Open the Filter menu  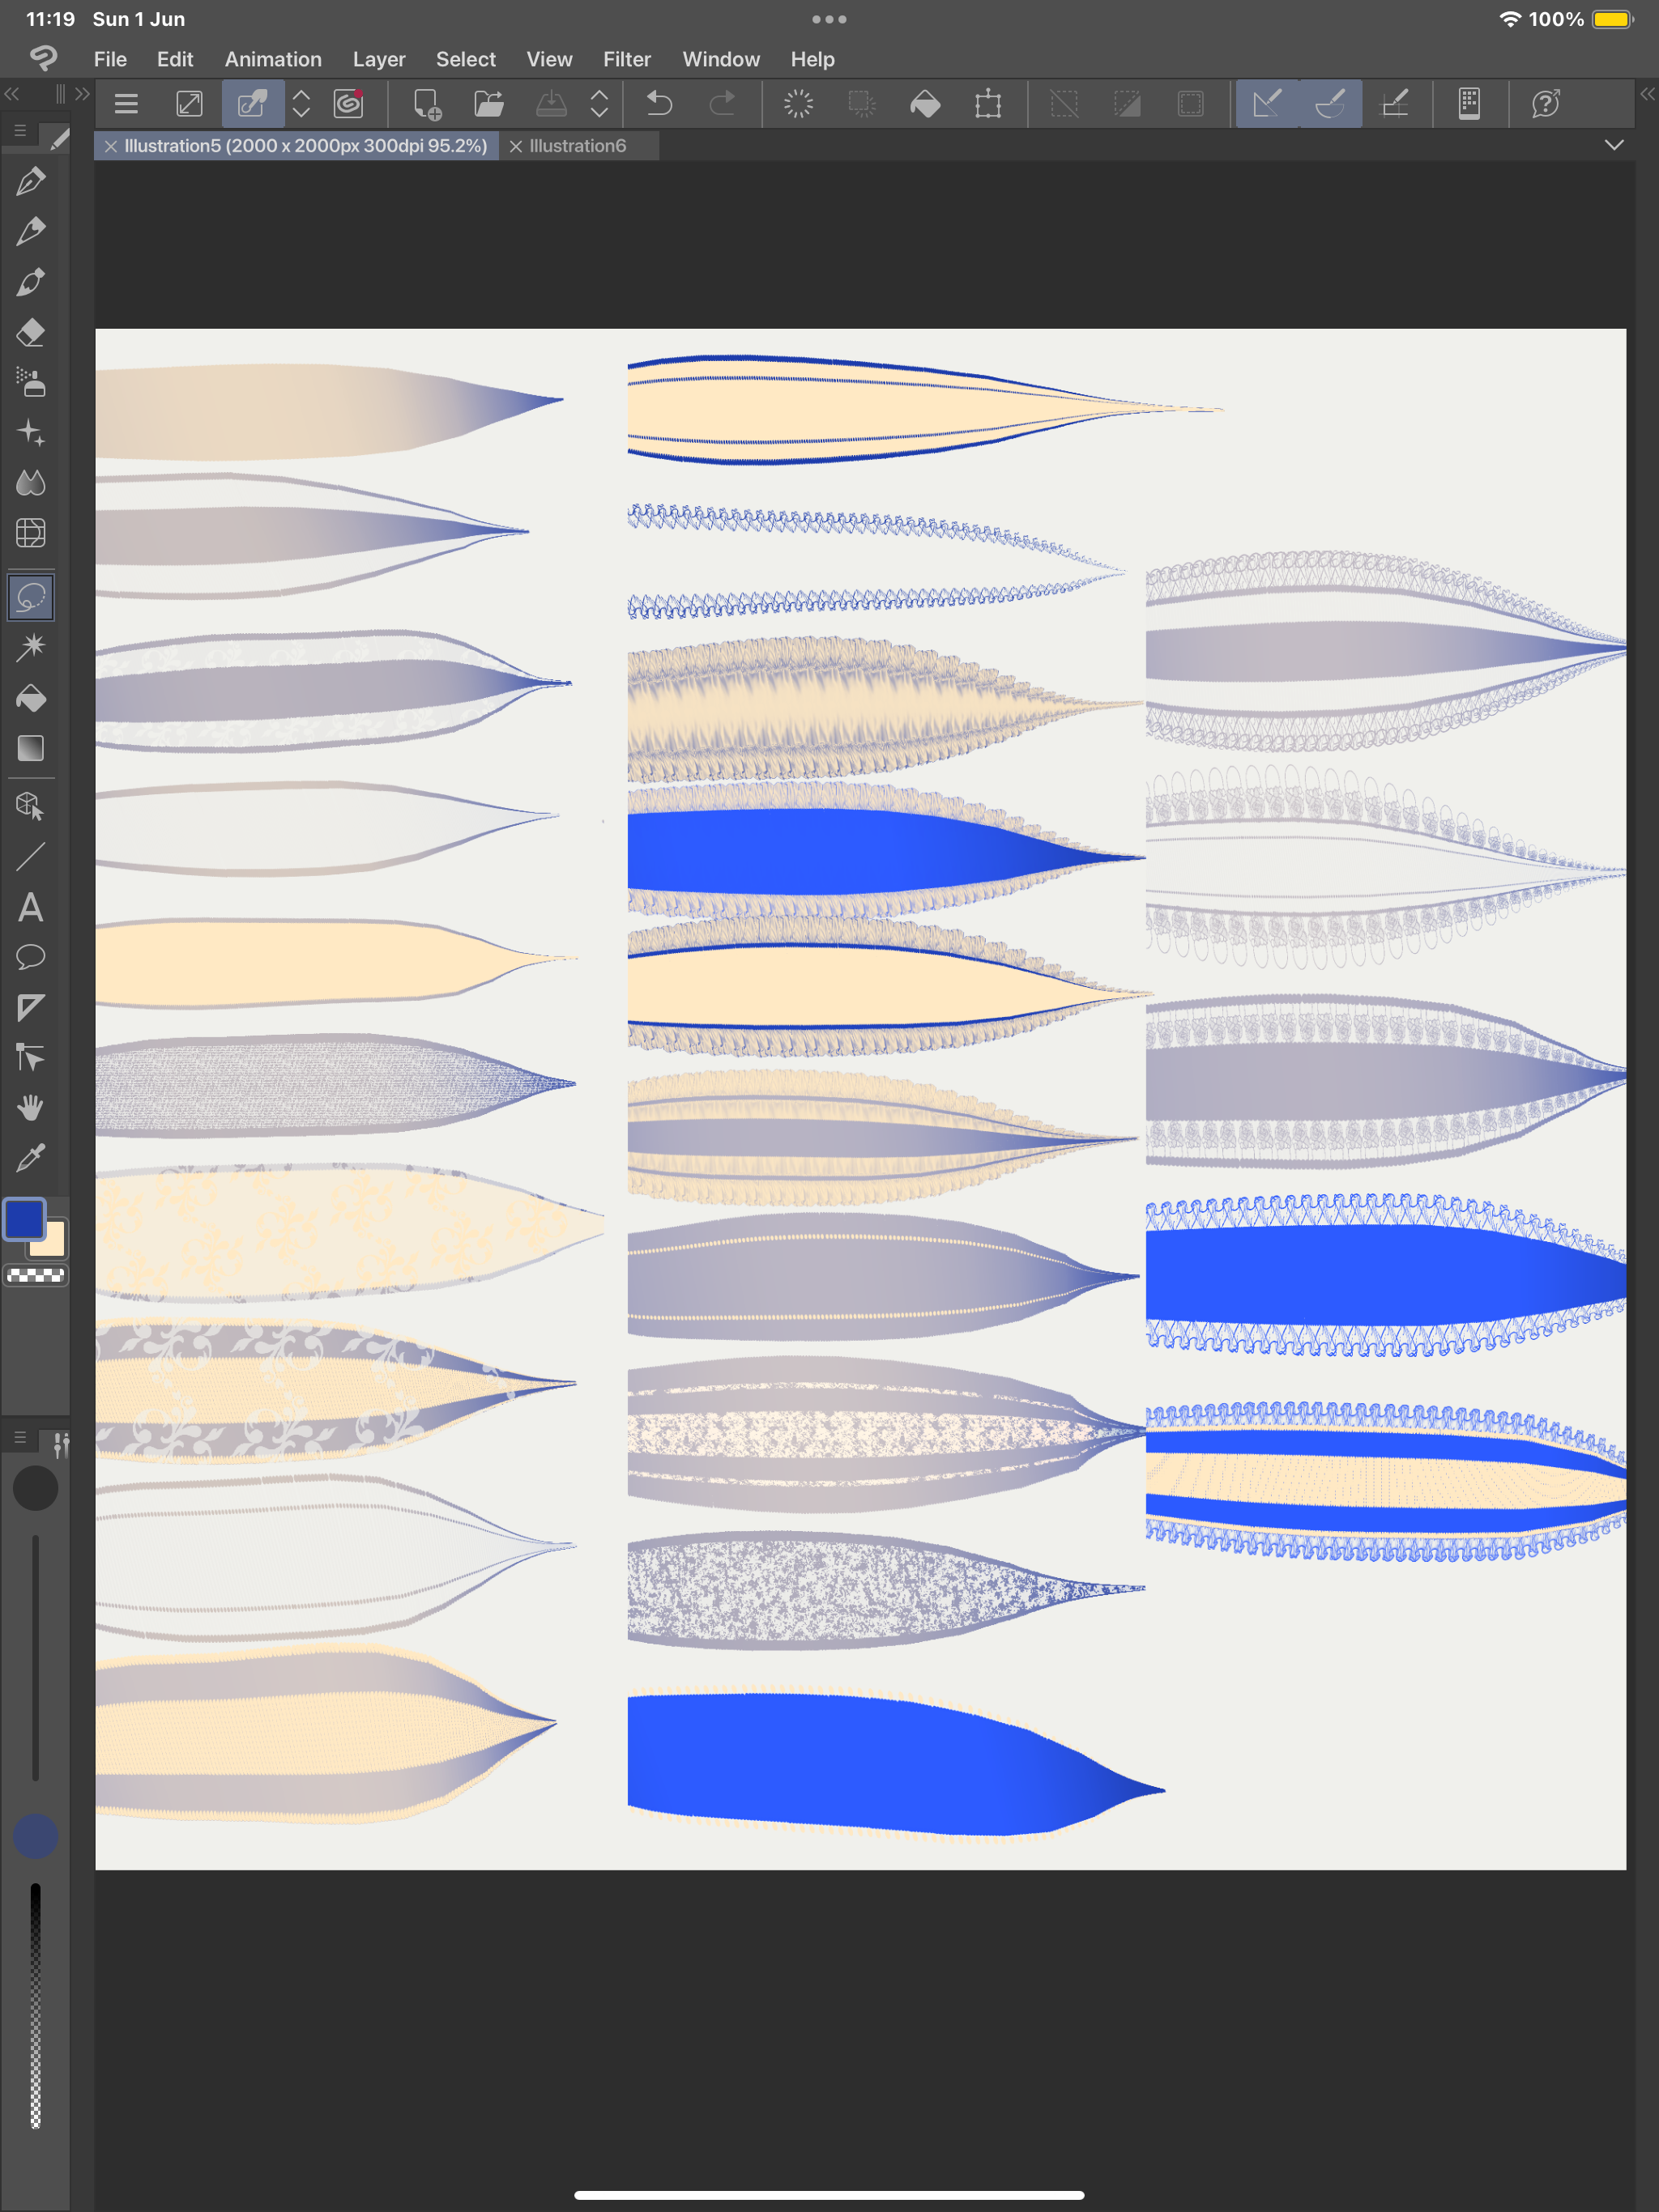click(x=626, y=59)
